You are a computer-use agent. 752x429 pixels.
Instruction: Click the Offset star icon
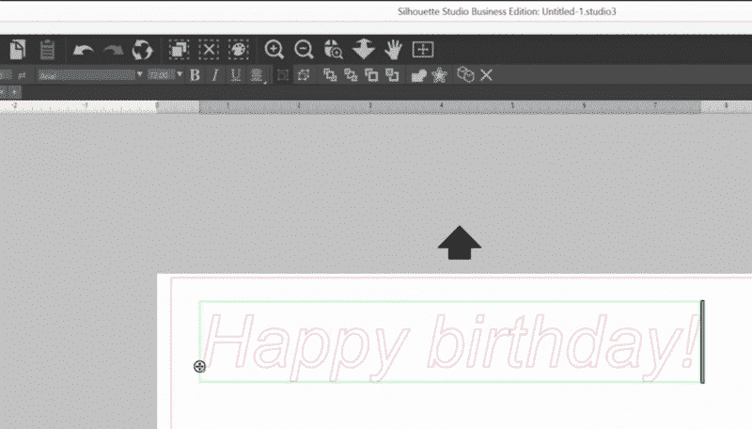pos(439,75)
